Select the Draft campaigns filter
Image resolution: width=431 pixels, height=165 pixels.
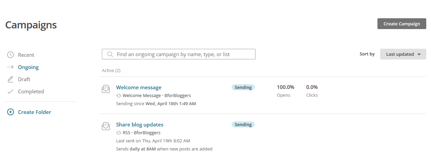click(x=24, y=79)
